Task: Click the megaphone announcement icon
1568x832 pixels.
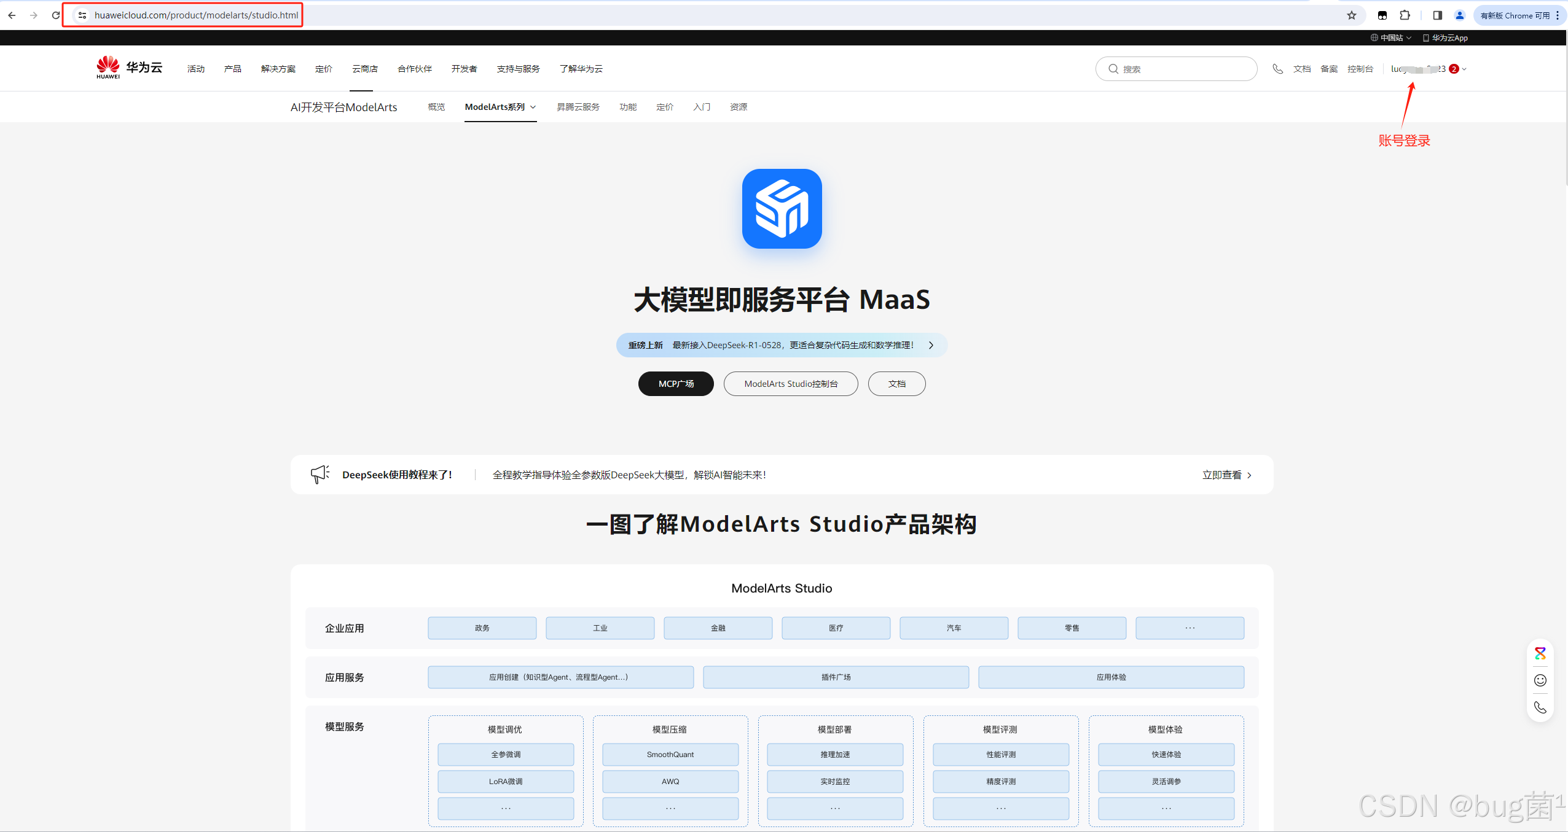Action: [319, 474]
